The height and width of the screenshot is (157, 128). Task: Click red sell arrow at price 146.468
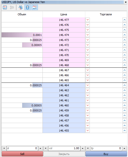pos(88,65)
